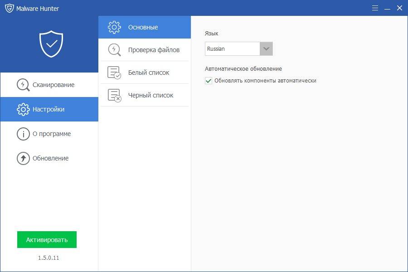
Task: Switch to the Основные settings tab
Action: (145, 27)
